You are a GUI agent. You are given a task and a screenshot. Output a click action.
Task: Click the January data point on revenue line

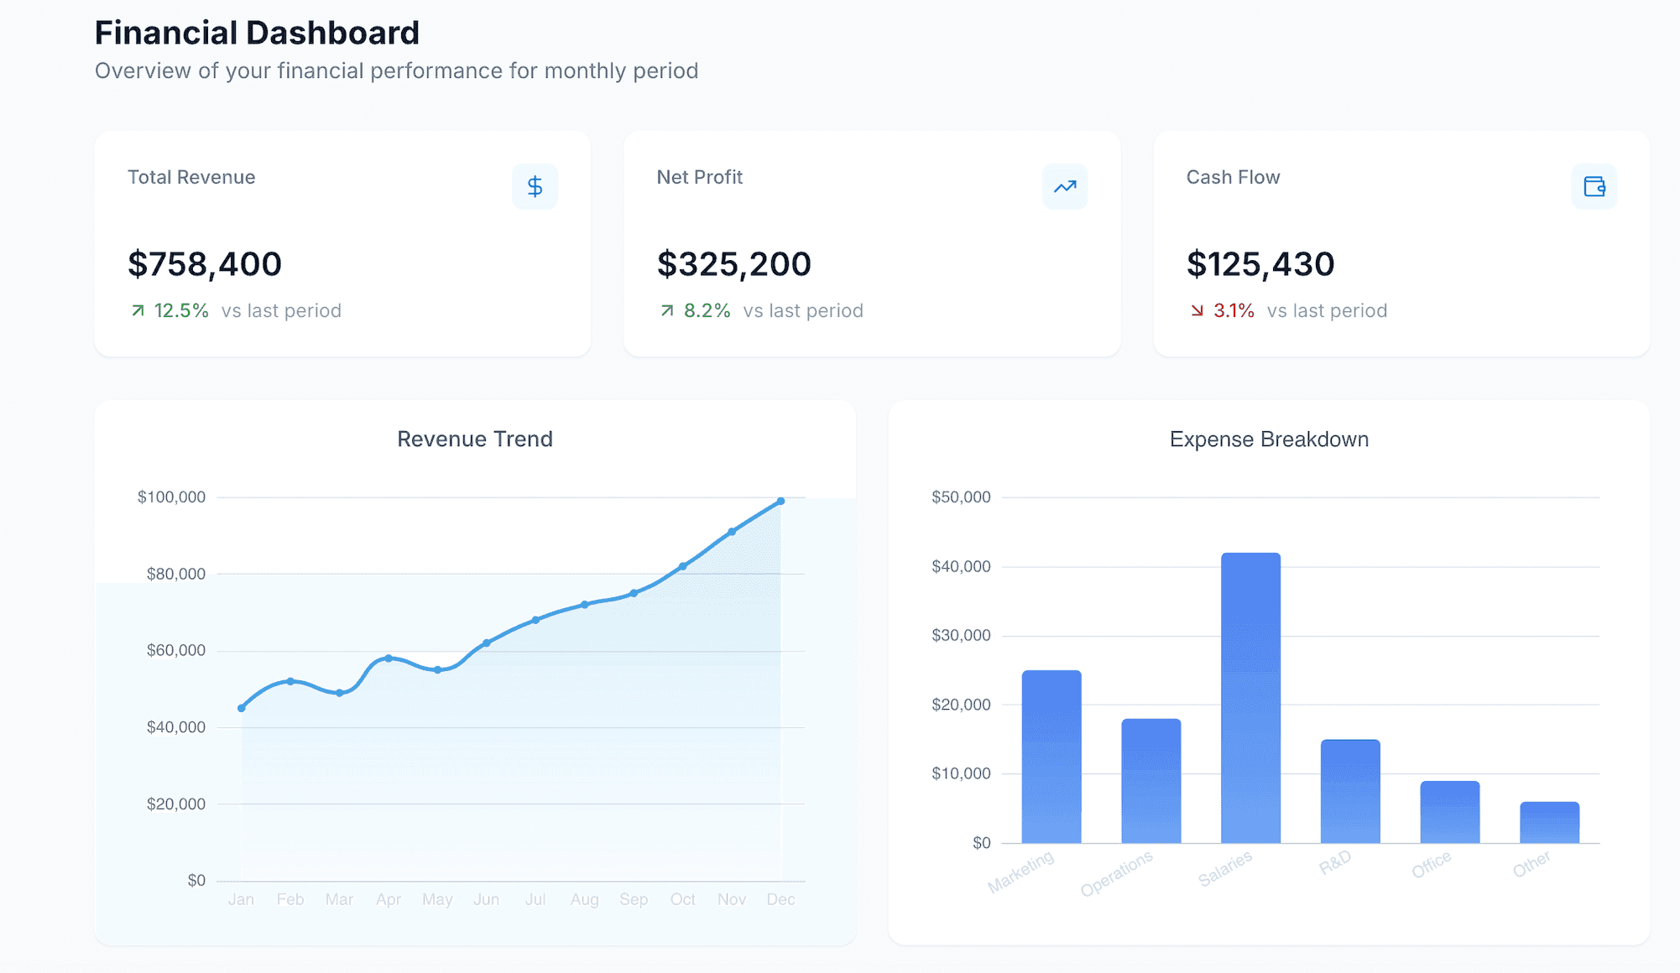click(242, 708)
